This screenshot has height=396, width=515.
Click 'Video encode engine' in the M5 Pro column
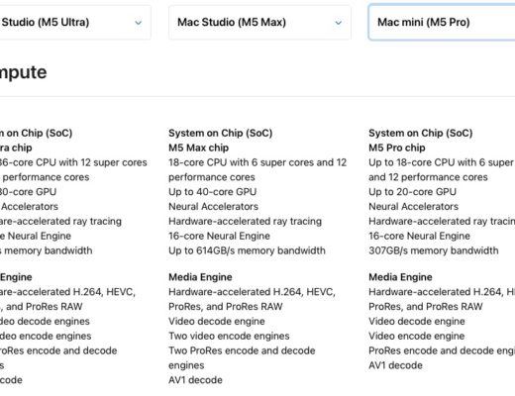417,336
